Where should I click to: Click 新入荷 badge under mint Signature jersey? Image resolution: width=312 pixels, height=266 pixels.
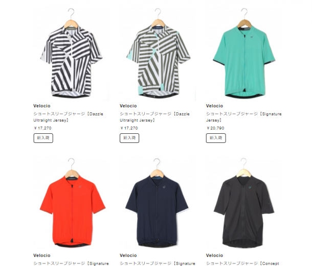[216, 138]
